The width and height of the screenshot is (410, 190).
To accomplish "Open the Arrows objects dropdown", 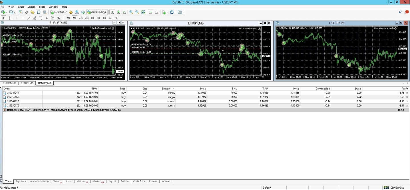I will coord(60,18).
